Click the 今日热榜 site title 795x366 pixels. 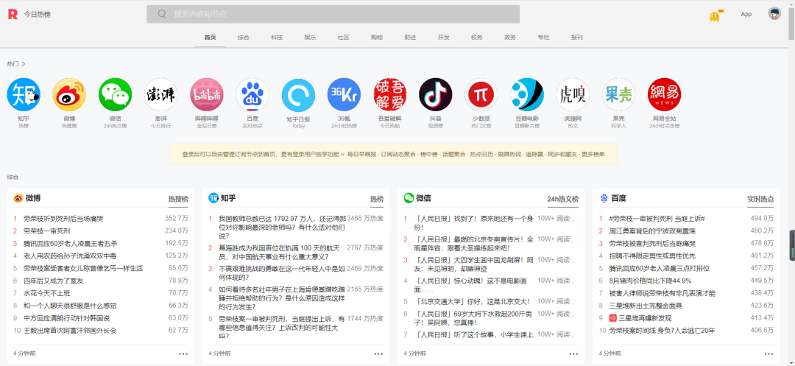pos(37,14)
